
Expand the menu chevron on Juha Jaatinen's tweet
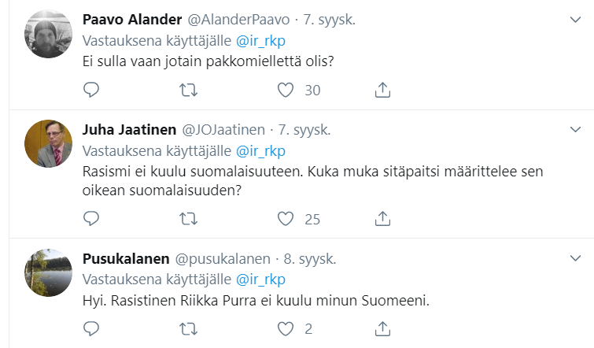[575, 128]
